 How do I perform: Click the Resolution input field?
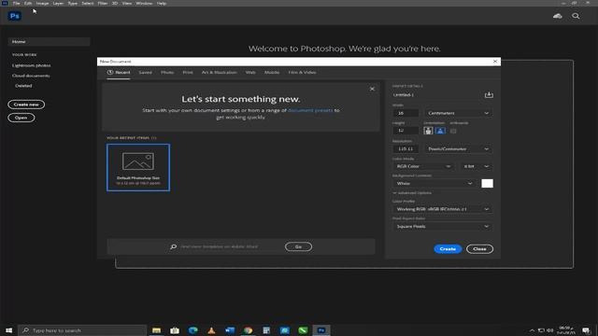coord(406,149)
